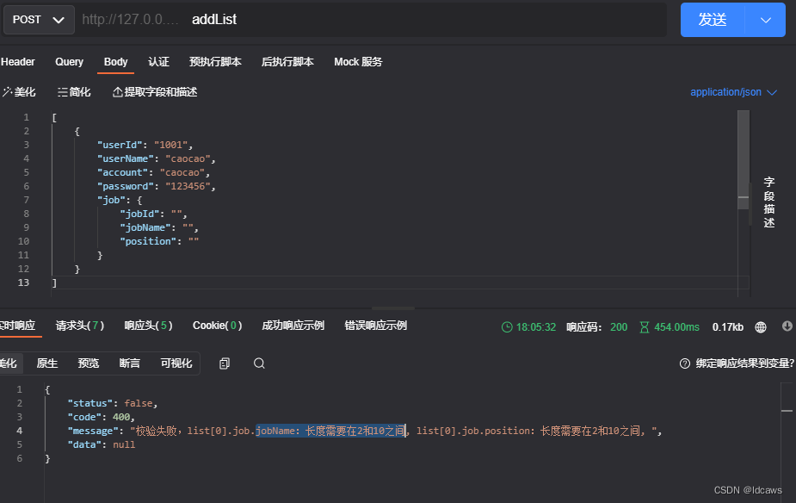Click the 发送 send button
796x503 pixels.
click(713, 20)
